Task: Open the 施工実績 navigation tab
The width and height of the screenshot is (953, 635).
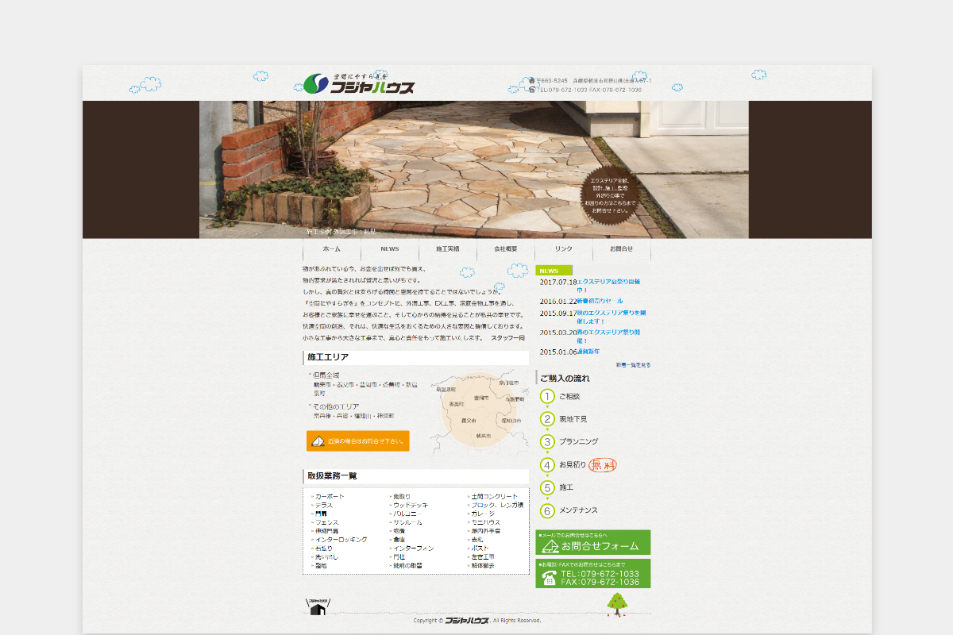Action: [x=448, y=249]
